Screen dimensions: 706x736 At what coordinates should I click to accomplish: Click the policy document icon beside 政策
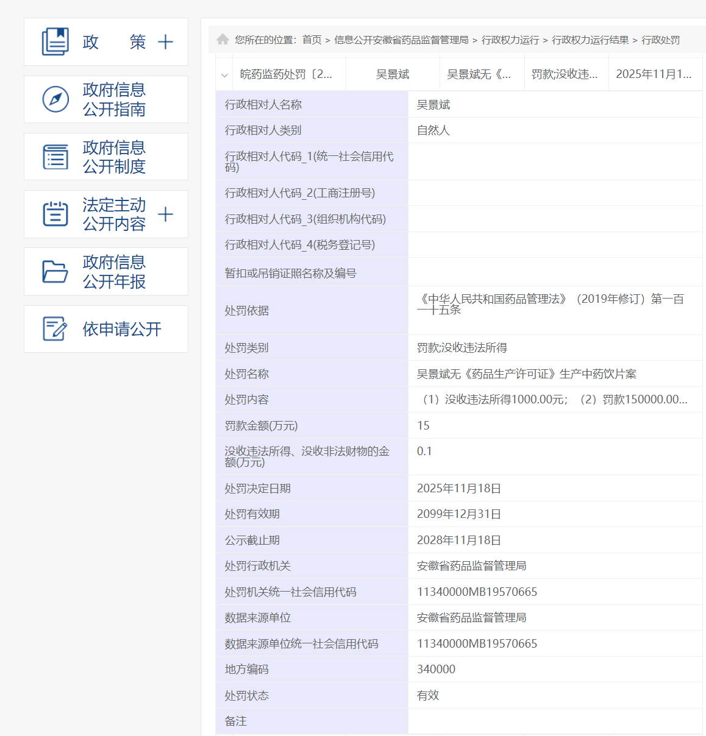[55, 41]
